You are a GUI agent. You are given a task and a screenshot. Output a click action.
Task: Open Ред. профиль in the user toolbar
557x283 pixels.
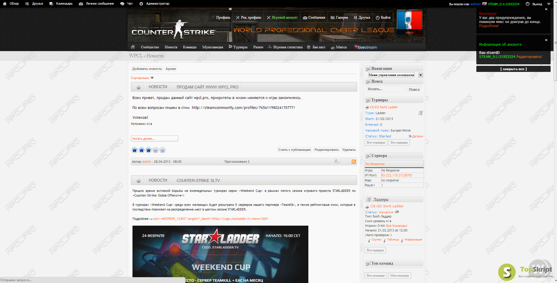pos(248,17)
